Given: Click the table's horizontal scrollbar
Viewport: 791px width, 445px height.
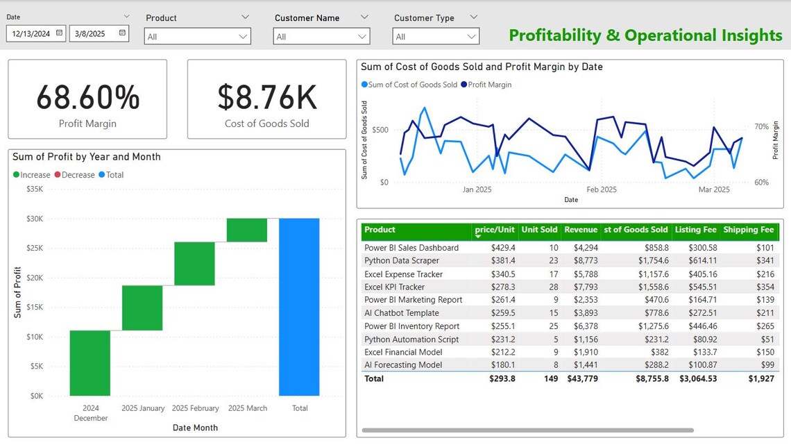Looking at the screenshot, I should click(x=527, y=430).
